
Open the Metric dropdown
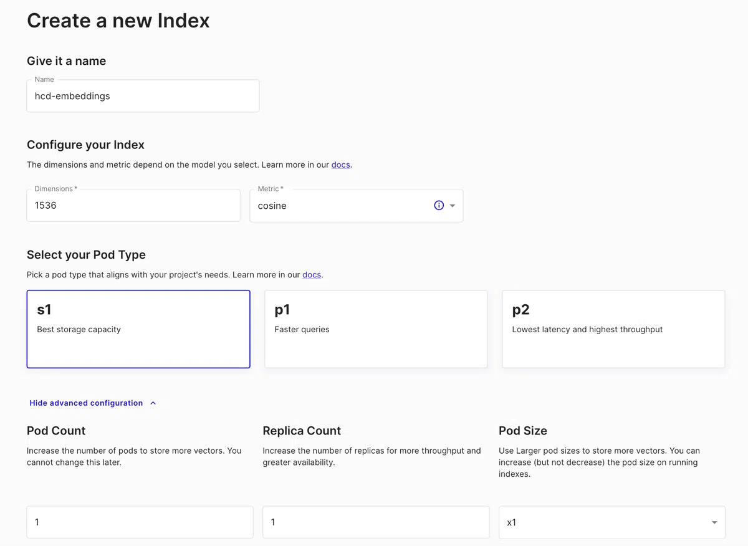coord(357,206)
